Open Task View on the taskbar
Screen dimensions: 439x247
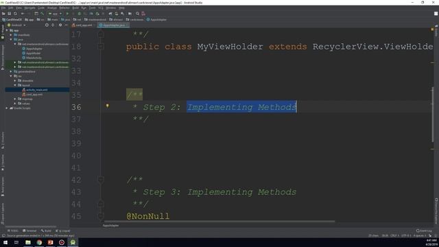[x=16, y=242]
